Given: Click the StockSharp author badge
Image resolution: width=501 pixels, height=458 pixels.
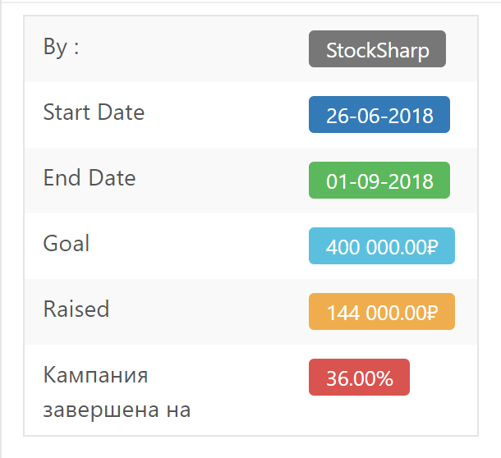Looking at the screenshot, I should (377, 49).
